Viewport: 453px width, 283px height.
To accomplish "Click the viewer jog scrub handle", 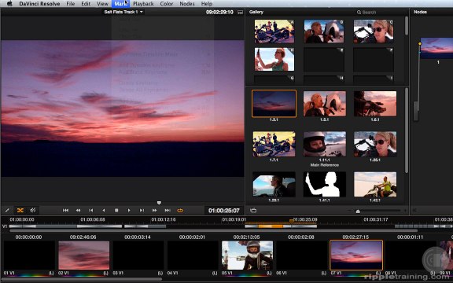I will pos(159,203).
